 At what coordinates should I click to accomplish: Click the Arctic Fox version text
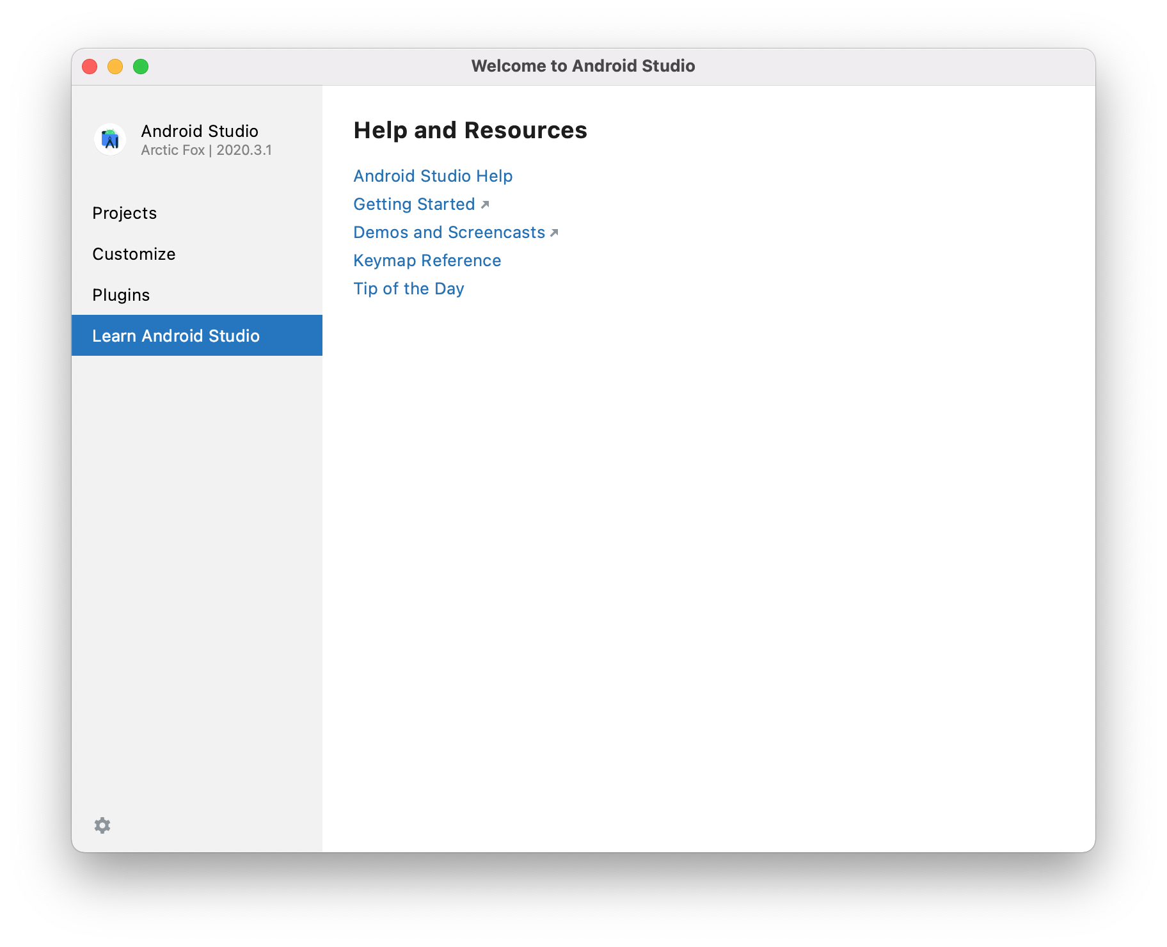(206, 150)
